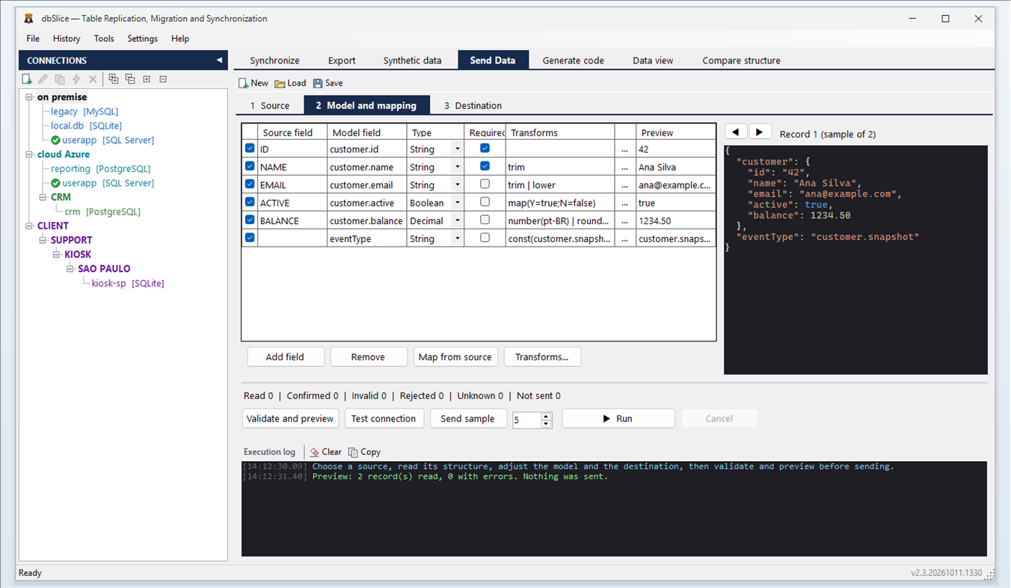
Task: Collapse the SAO PAULO tree node
Action: point(70,269)
